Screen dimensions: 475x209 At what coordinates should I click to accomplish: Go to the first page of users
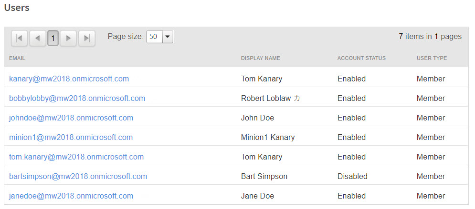pyautogui.click(x=19, y=38)
